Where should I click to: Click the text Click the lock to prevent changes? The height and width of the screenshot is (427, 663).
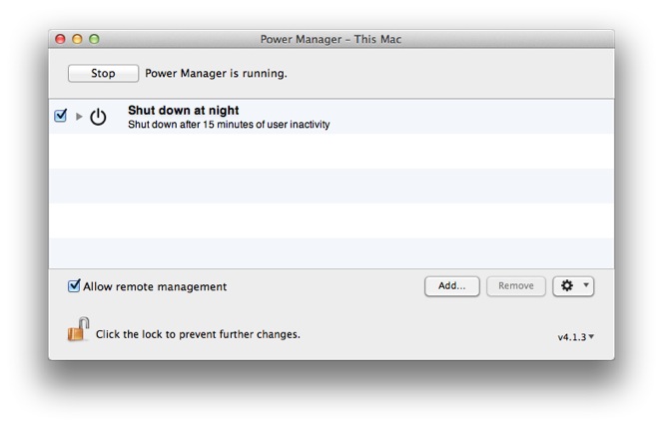[x=198, y=334]
